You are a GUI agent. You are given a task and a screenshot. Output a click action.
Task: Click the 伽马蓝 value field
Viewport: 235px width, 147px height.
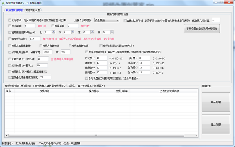tap(102, 72)
